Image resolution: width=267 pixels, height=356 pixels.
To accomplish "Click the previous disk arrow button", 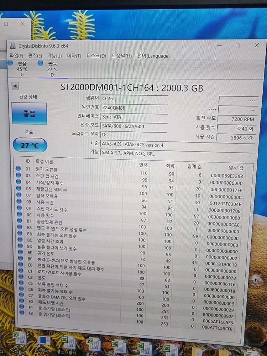I will tap(15, 86).
